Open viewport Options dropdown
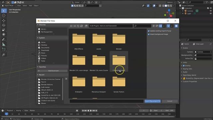The height and width of the screenshot is (120, 213). tap(171, 2)
